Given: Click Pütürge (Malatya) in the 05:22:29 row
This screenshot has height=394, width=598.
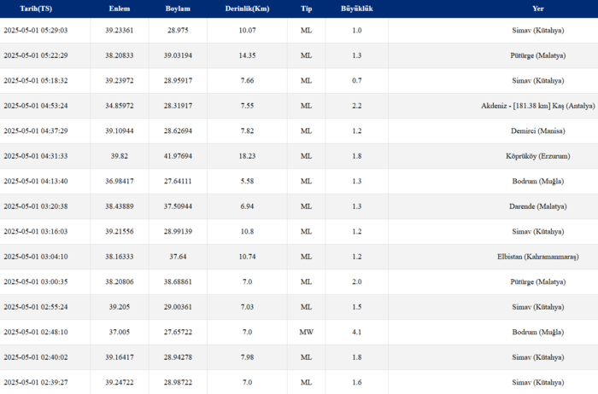Looking at the screenshot, I should 538,55.
